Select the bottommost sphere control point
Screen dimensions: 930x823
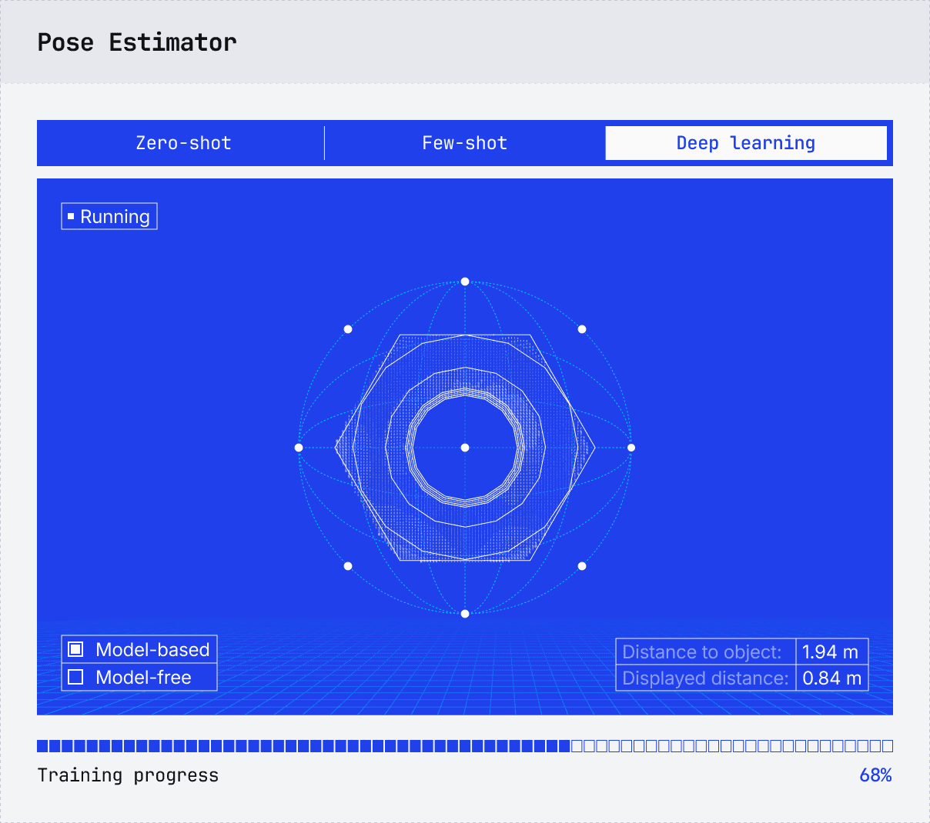465,614
